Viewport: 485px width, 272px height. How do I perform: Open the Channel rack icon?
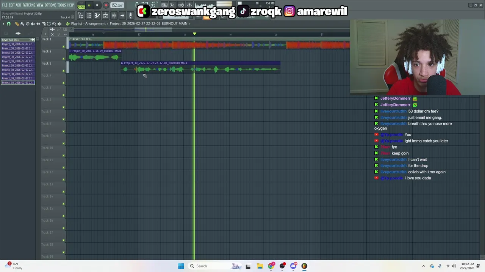(89, 15)
